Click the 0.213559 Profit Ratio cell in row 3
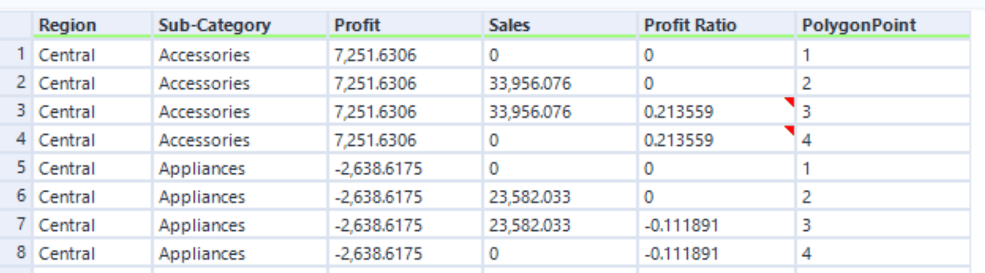Image resolution: width=985 pixels, height=273 pixels. coord(716,112)
